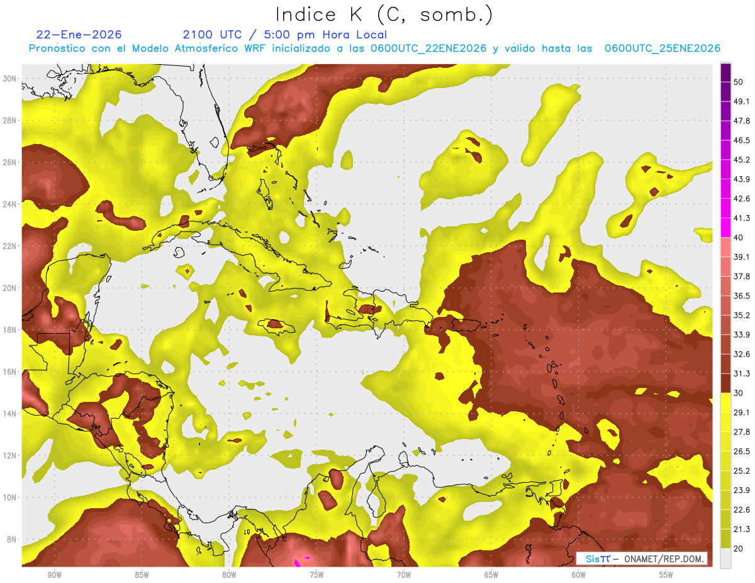Click the colorbar label "20"
755x583 pixels.
point(739,548)
